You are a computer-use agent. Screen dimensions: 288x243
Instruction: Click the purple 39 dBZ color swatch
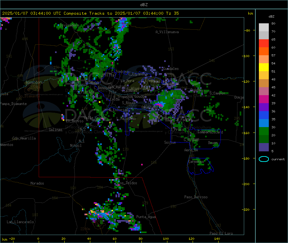click(x=264, y=107)
